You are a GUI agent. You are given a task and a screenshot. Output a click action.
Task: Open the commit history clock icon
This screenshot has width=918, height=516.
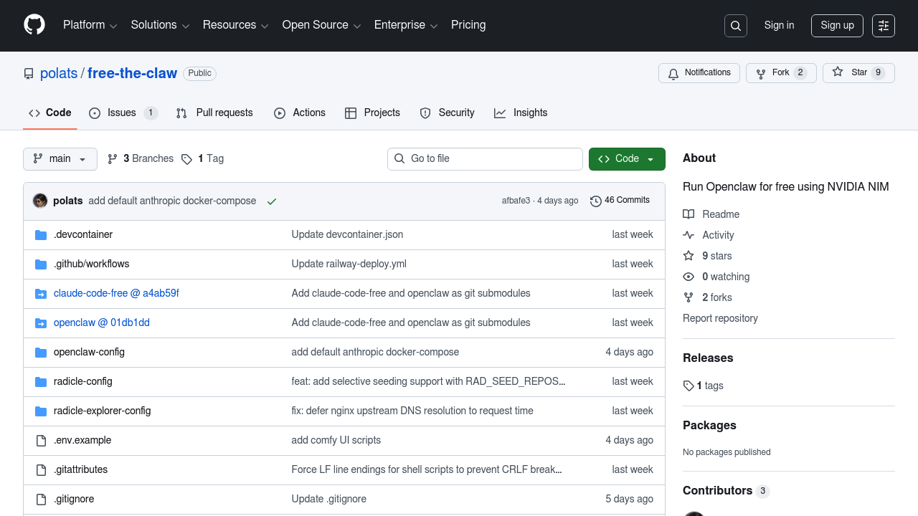(595, 201)
